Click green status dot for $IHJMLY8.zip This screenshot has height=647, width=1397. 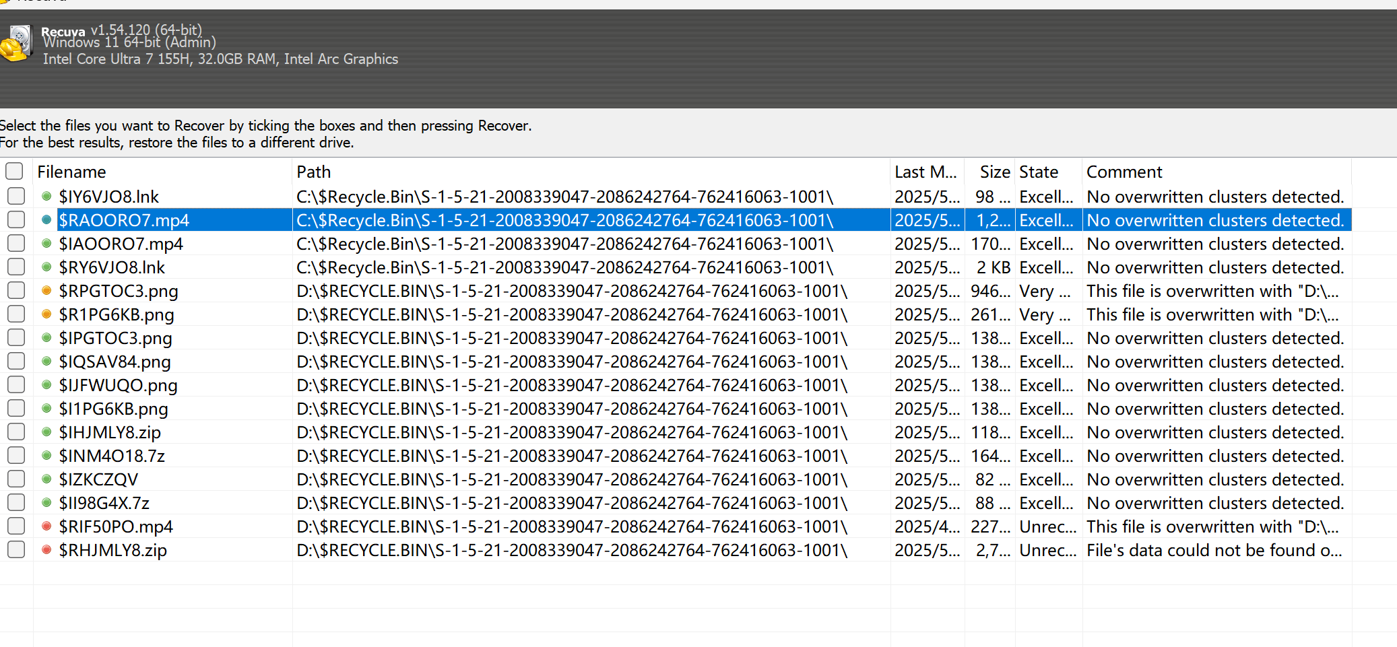46,432
